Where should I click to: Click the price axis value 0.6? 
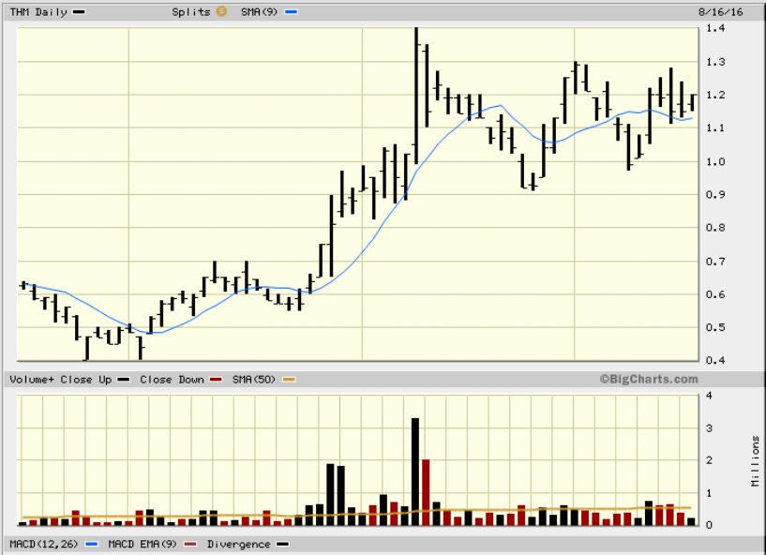715,294
